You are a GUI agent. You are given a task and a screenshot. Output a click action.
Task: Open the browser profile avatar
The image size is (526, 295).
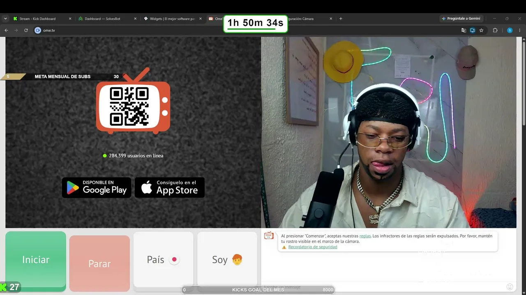click(510, 30)
